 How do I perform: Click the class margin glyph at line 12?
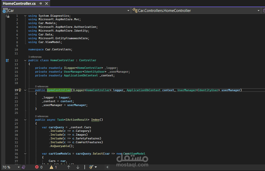click(7, 60)
